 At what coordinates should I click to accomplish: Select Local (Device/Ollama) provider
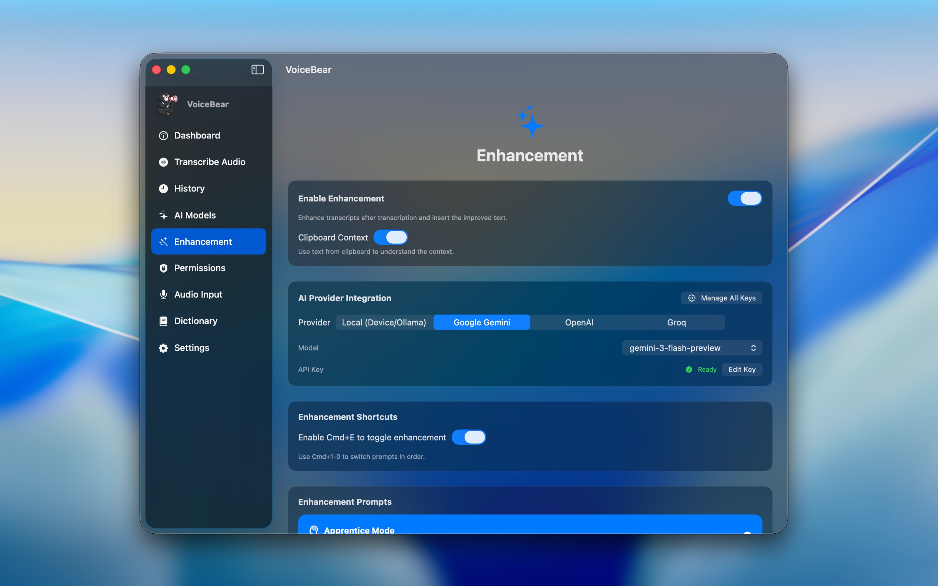384,322
